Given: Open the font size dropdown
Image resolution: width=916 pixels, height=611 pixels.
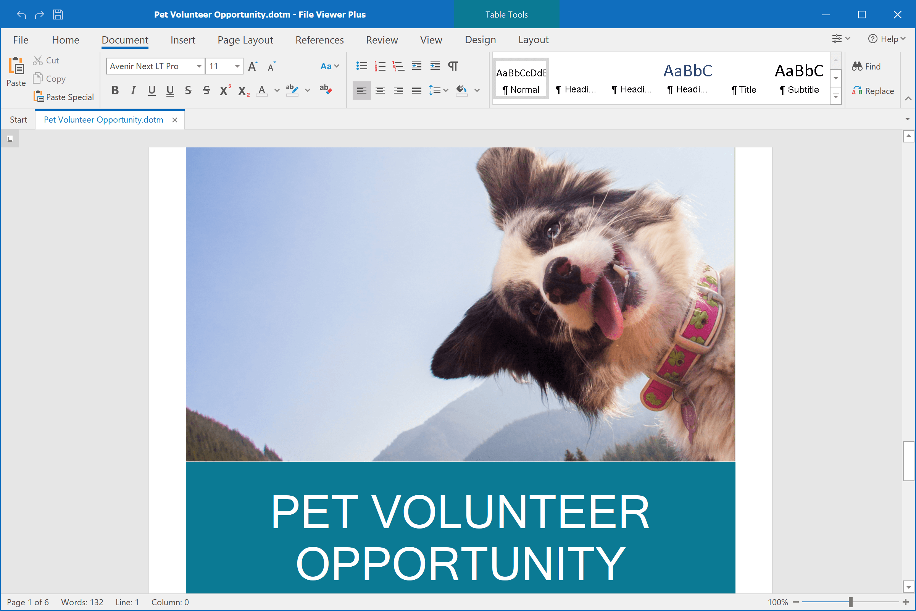Looking at the screenshot, I should [237, 66].
